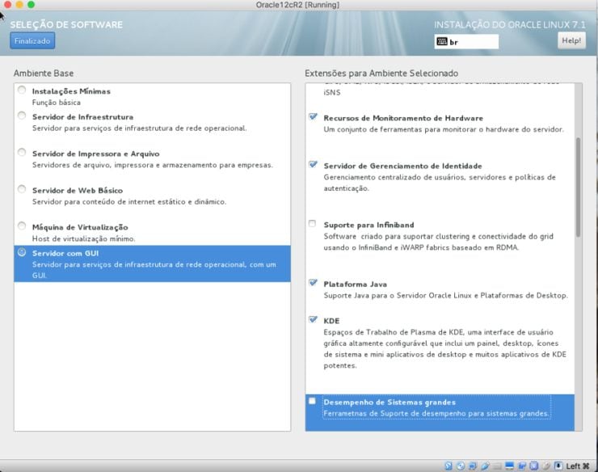The width and height of the screenshot is (598, 472).
Task: Open the network adapter status icon
Action: [x=473, y=466]
